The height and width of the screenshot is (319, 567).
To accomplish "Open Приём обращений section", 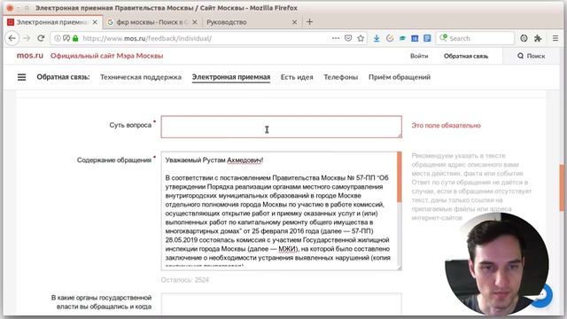I will (x=400, y=77).
